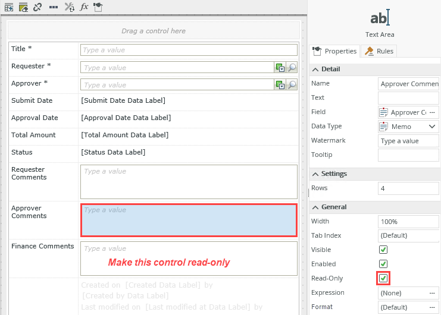The width and height of the screenshot is (441, 315).
Task: Click the Approver input field
Action: pyautogui.click(x=177, y=85)
